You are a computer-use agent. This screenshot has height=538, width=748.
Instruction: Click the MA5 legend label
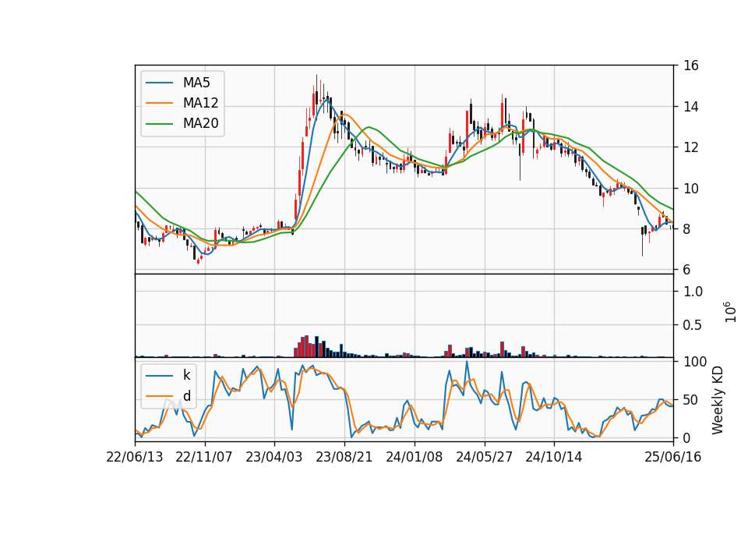(x=196, y=83)
